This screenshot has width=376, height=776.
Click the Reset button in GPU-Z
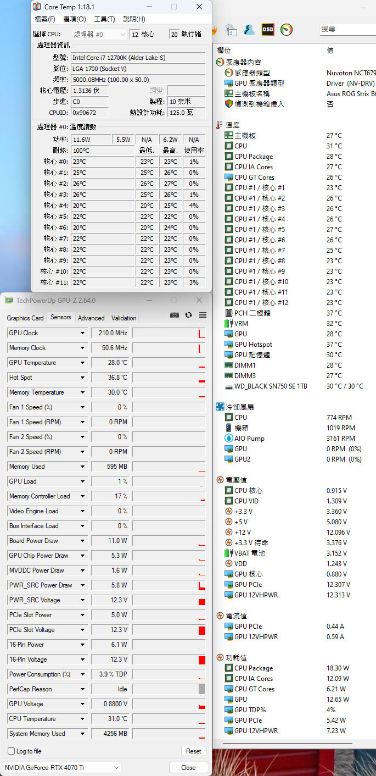click(193, 751)
